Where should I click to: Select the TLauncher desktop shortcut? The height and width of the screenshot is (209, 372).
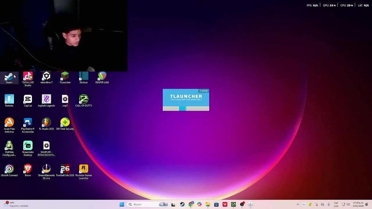[x=65, y=78]
